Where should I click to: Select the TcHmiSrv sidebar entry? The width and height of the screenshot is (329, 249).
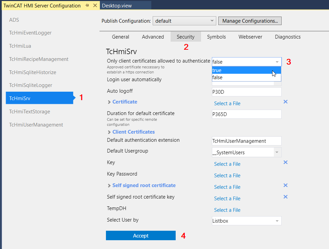(40, 98)
